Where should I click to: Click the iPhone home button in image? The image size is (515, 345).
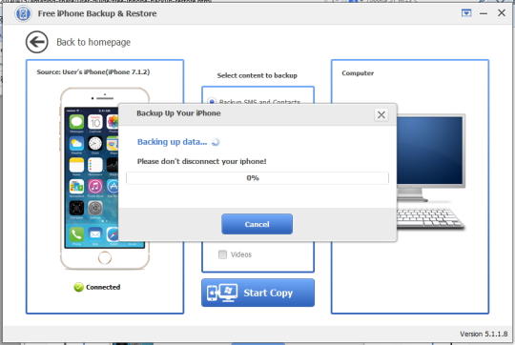coord(105,257)
